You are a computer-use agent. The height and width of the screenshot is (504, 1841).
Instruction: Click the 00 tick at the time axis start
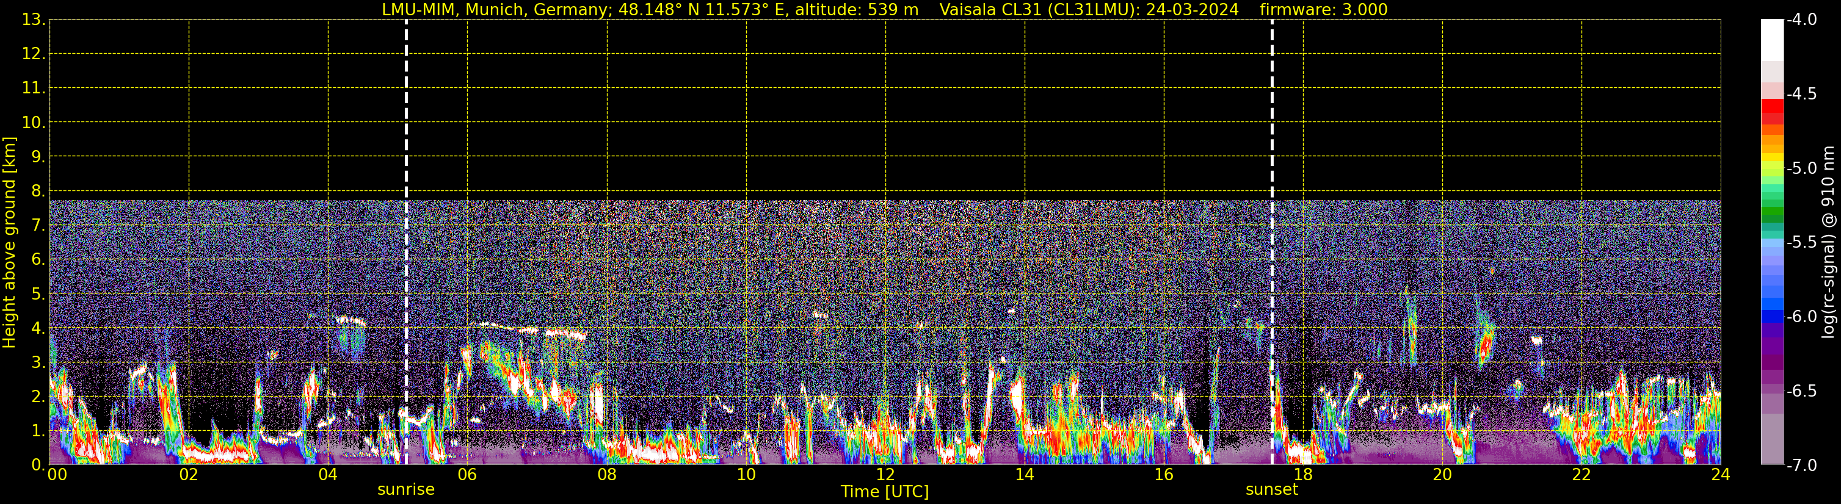pos(56,475)
